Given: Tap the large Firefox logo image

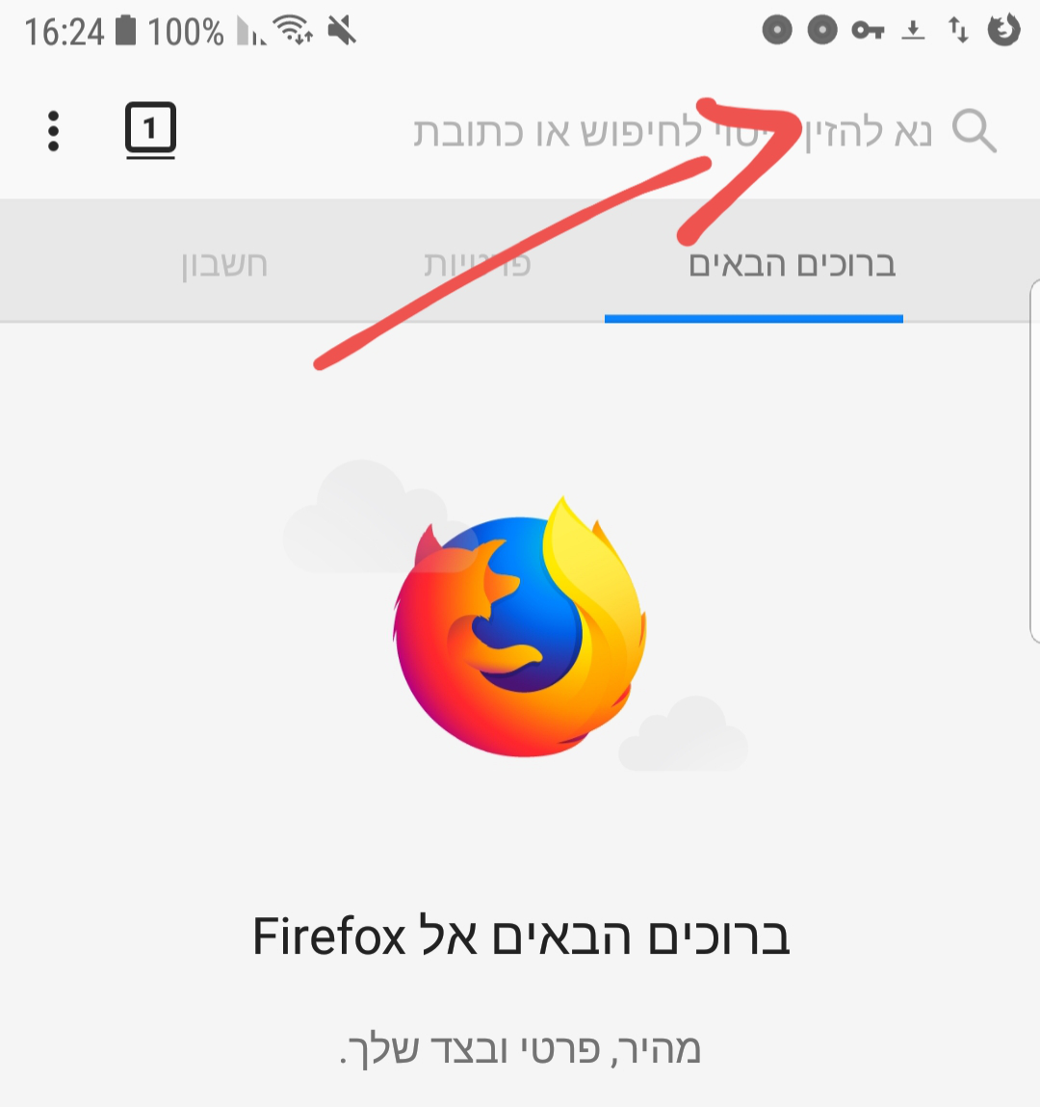Looking at the screenshot, I should point(520,626).
